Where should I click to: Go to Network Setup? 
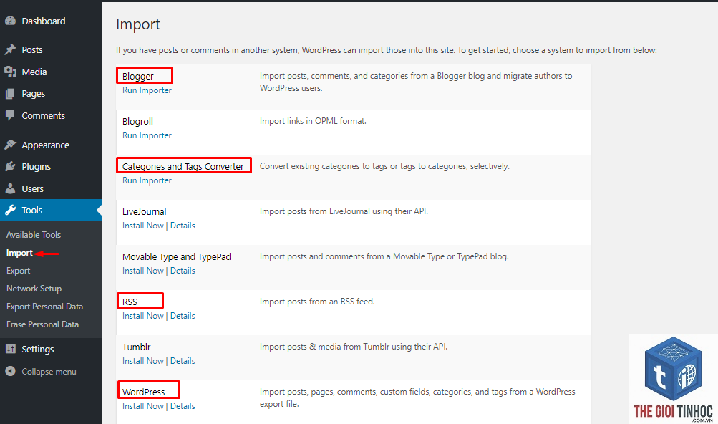point(34,289)
